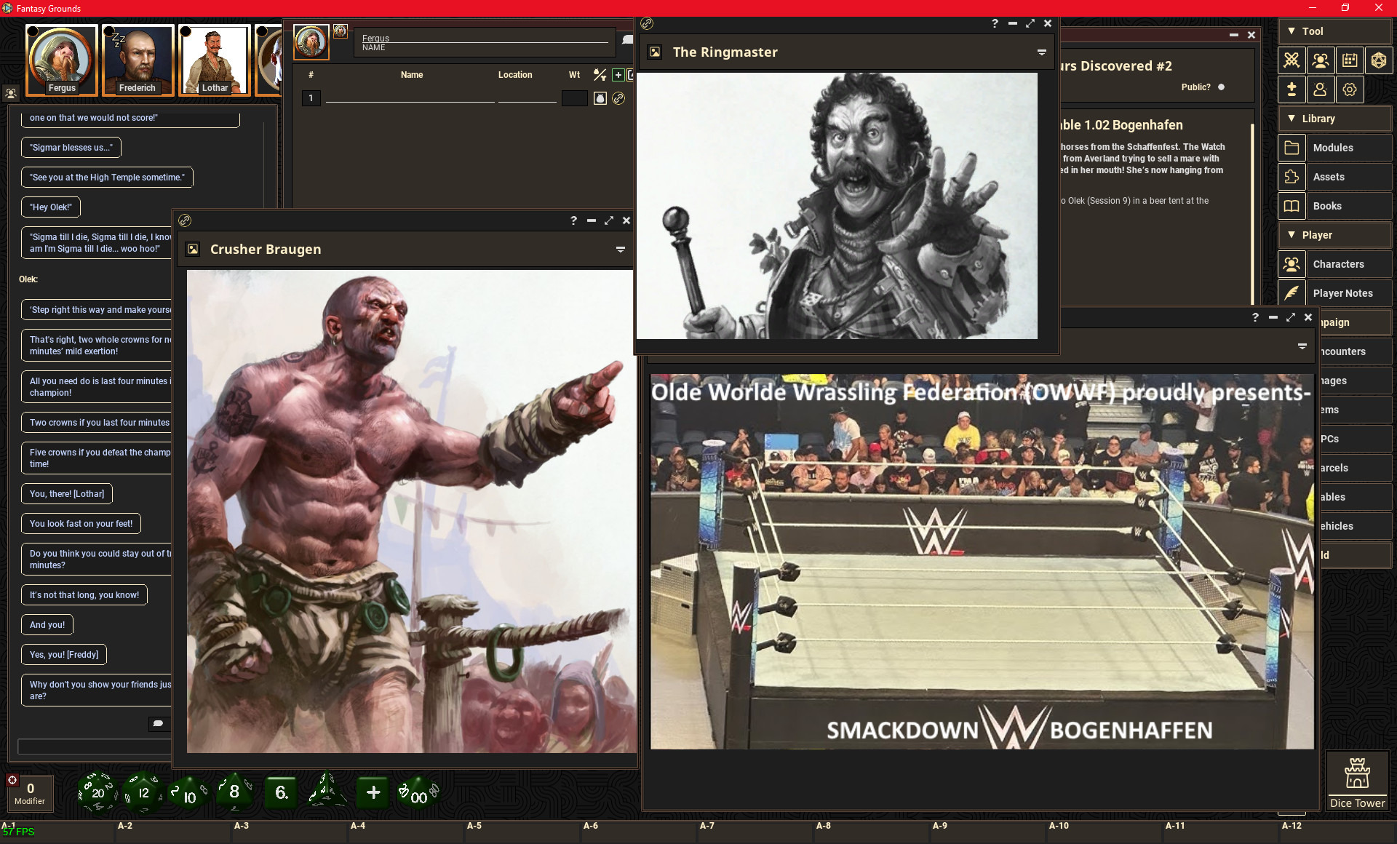Click the "Sigmar blesses us..." dialogue line
The image size is (1397, 844).
71,148
